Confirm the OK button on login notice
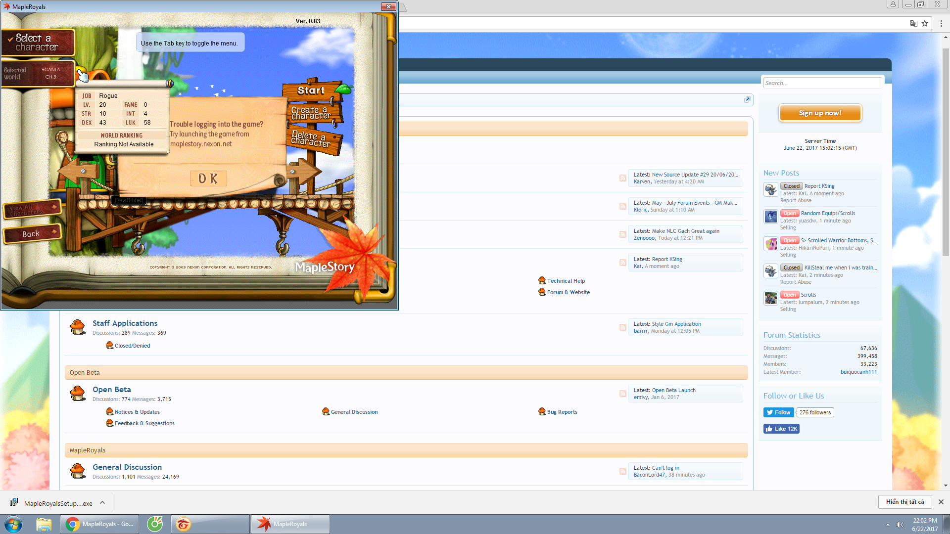 click(208, 178)
